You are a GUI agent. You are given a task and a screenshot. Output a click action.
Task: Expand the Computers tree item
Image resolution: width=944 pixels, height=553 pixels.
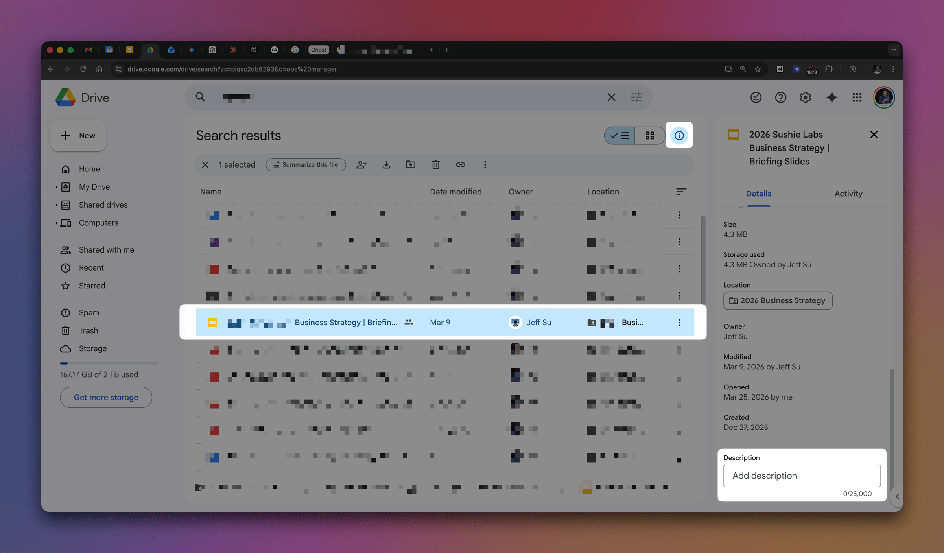tap(56, 223)
